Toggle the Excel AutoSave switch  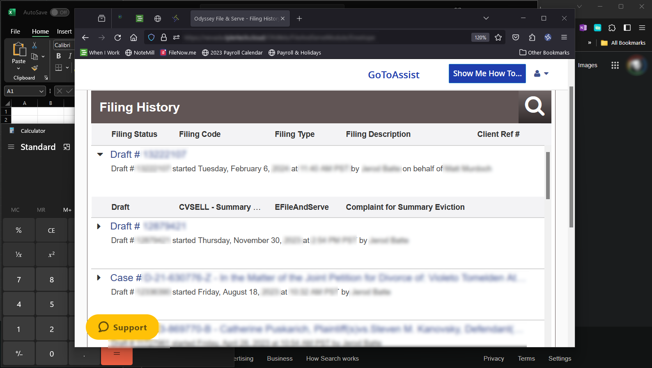60,12
